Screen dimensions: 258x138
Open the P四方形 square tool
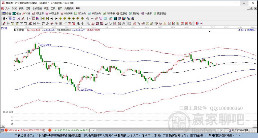coord(38,14)
